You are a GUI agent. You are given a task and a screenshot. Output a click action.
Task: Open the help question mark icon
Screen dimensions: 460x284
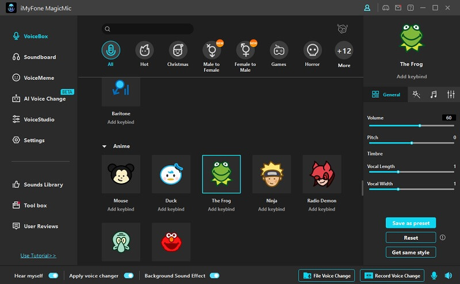point(411,8)
